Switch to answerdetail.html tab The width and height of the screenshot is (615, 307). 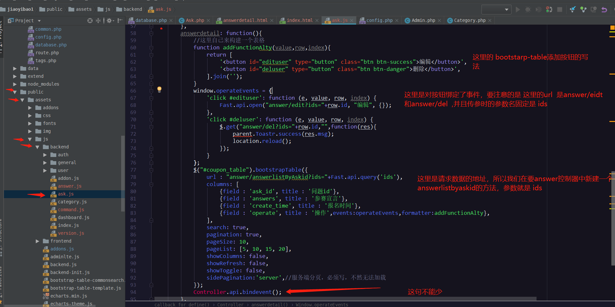pyautogui.click(x=245, y=20)
